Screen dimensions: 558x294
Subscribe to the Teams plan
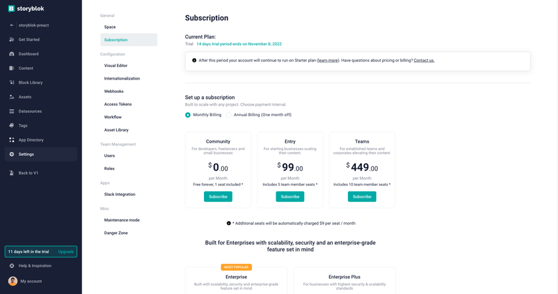[x=362, y=196]
